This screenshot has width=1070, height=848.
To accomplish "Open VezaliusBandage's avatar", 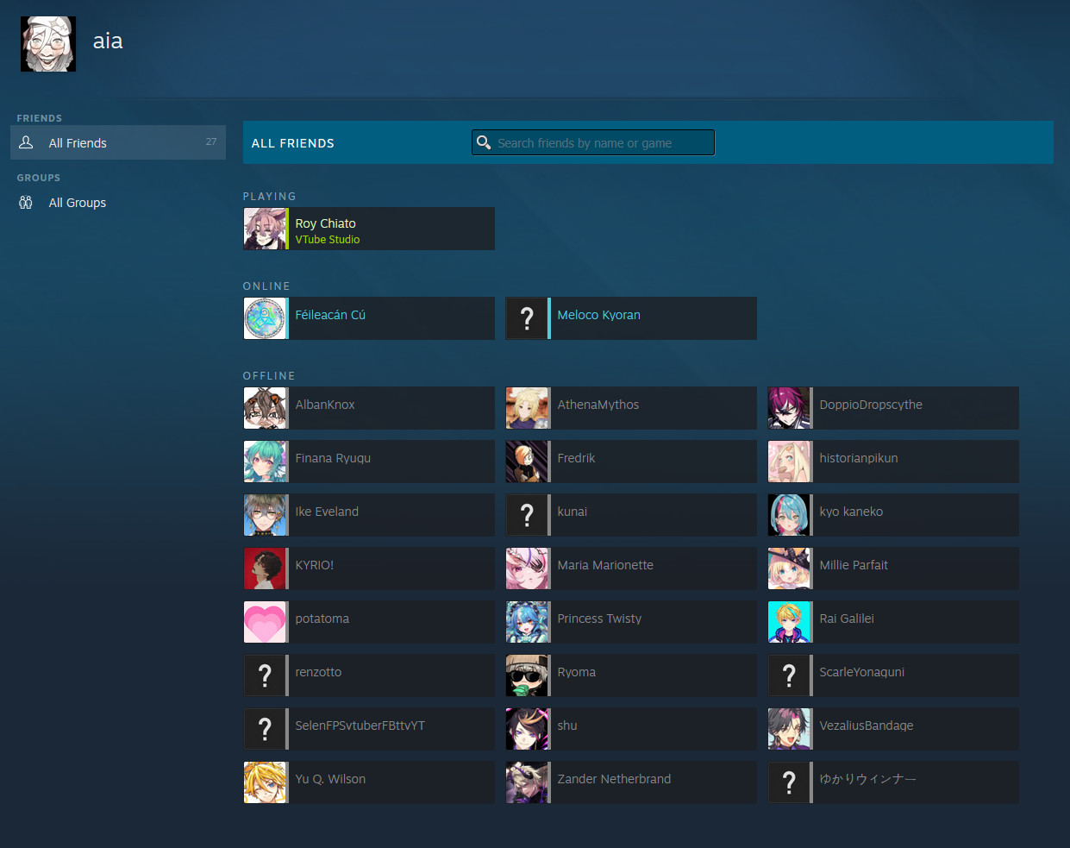I will 789,729.
